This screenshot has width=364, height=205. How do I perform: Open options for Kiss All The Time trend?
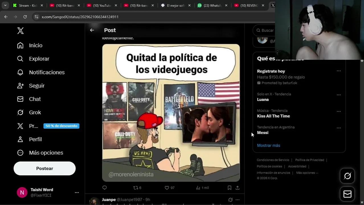coord(339,111)
